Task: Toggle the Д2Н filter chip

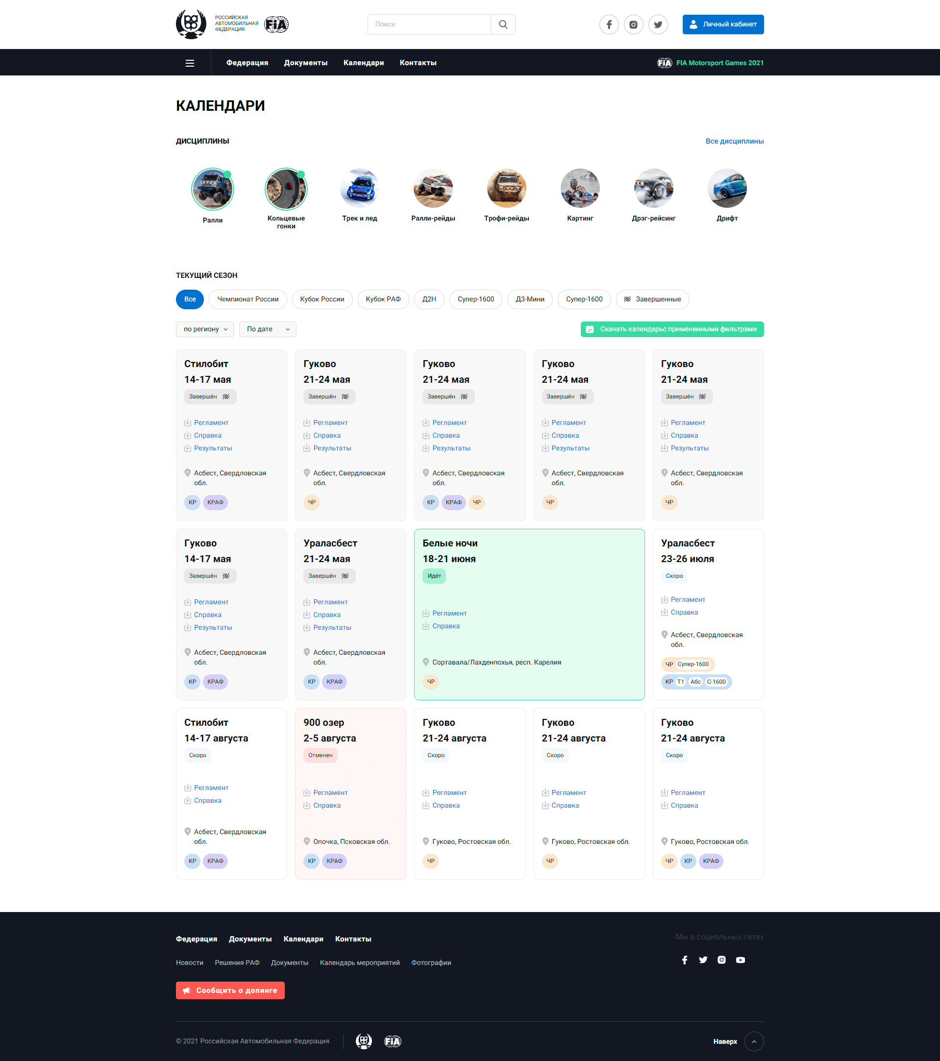Action: point(429,299)
